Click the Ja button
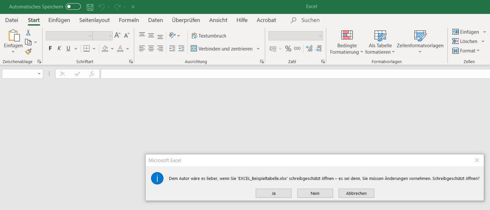The height and width of the screenshot is (210, 490). pos(273,193)
